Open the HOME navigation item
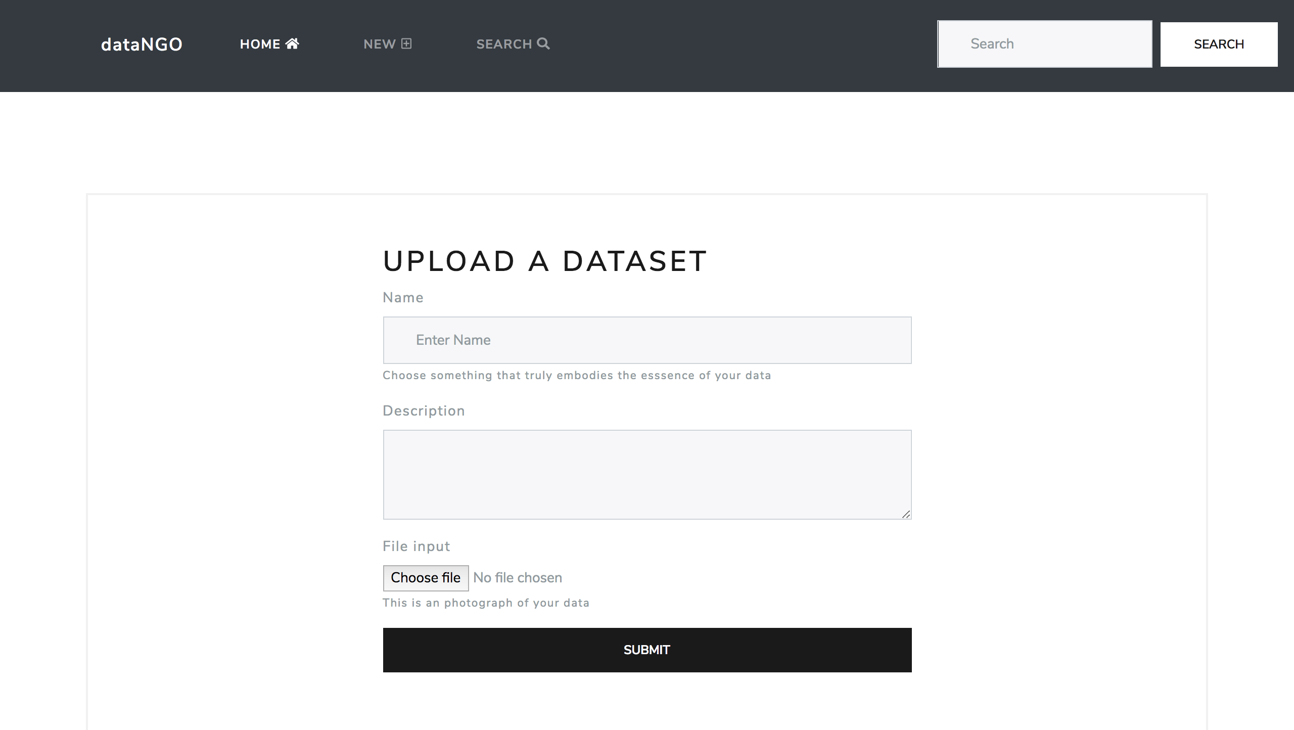This screenshot has width=1294, height=730. [260, 44]
